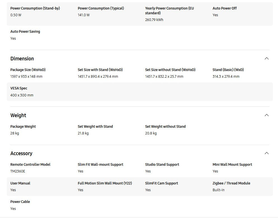
Task: Click the 260.79 kWh value
Action: click(x=154, y=20)
